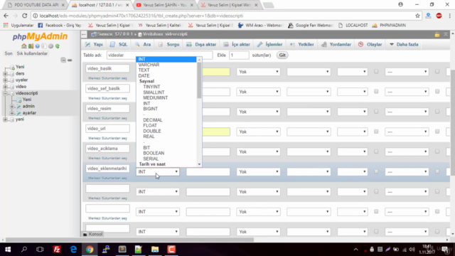
Task: Open the SQL tab
Action: point(119,44)
